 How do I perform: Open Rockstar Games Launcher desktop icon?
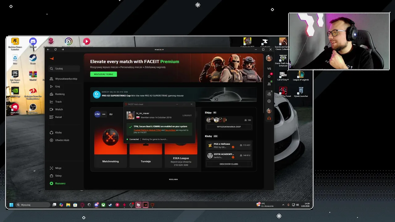pos(15,44)
